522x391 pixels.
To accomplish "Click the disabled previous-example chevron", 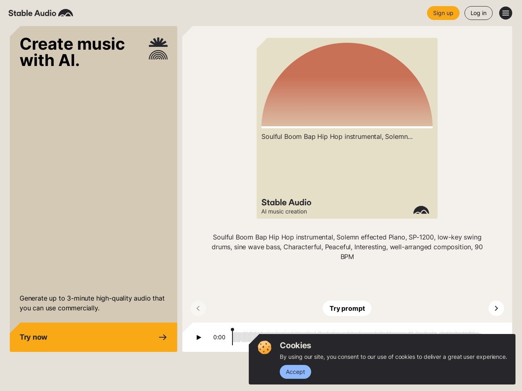I will pos(198,308).
